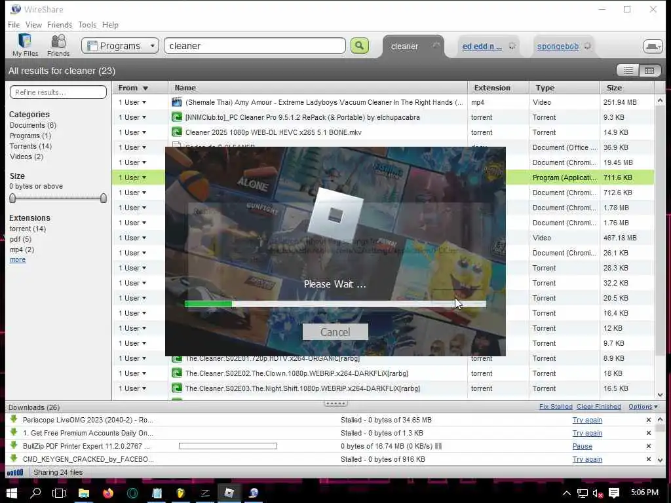The image size is (671, 503).
Task: Open the View menu
Action: 33,25
